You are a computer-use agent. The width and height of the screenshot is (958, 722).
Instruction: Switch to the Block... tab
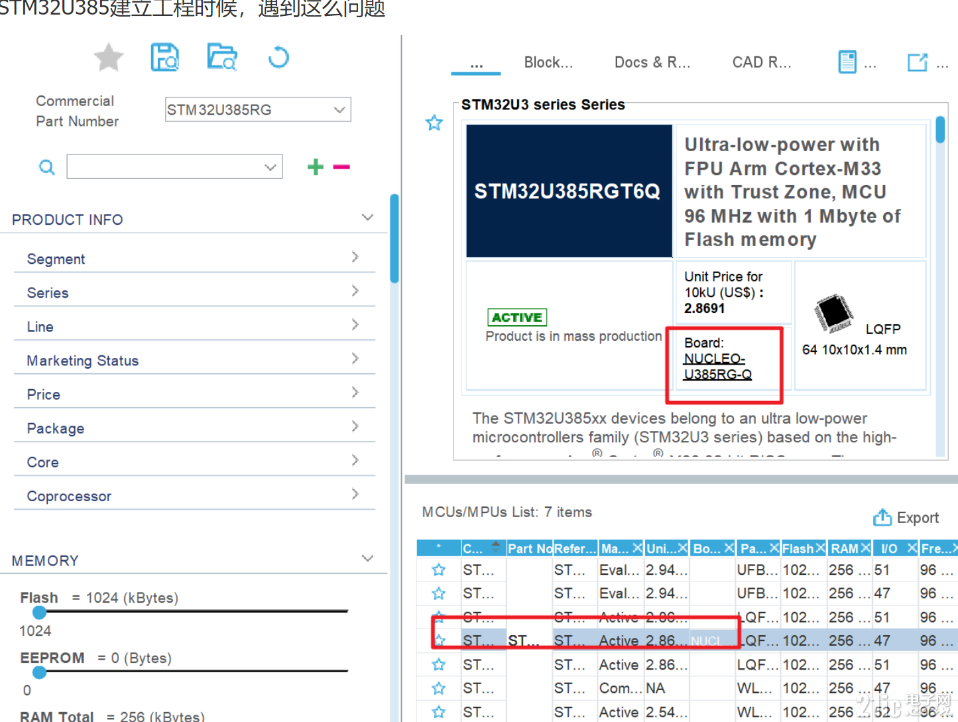tap(548, 62)
